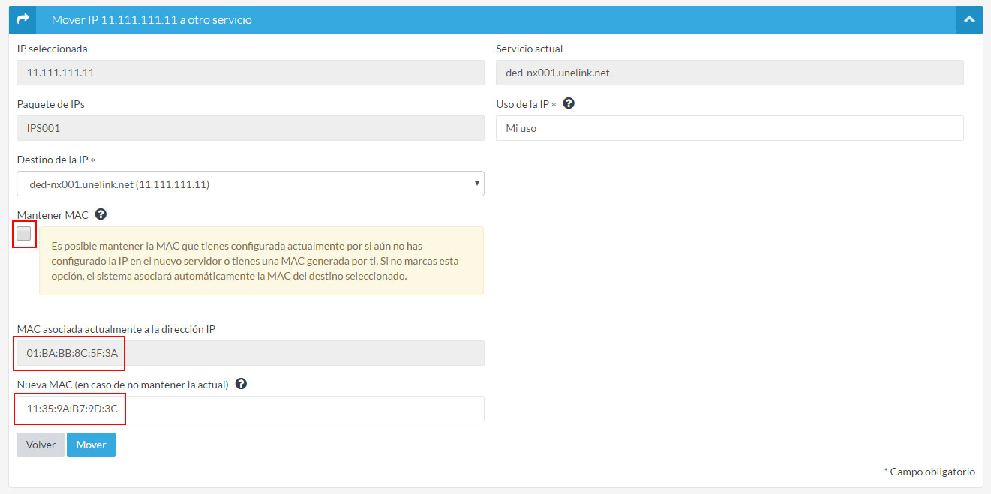The width and height of the screenshot is (991, 494).
Task: Click the blue Mover button
Action: pyautogui.click(x=91, y=445)
